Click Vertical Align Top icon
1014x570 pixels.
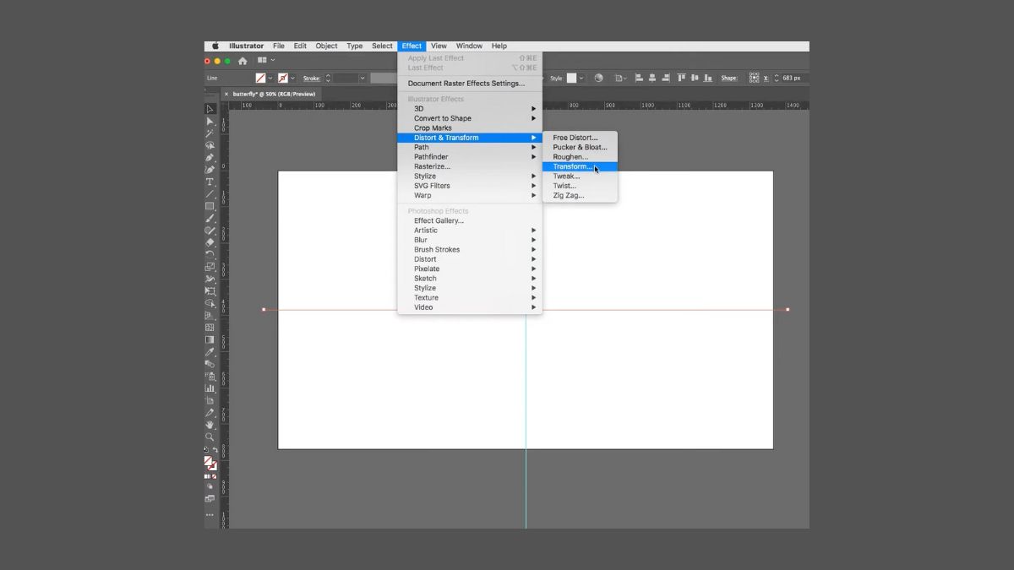point(681,78)
